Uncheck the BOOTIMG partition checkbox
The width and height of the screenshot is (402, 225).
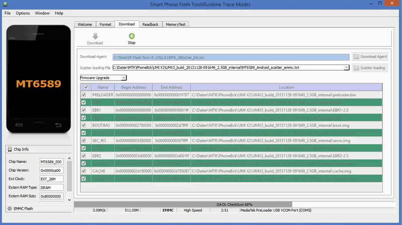pos(83,125)
